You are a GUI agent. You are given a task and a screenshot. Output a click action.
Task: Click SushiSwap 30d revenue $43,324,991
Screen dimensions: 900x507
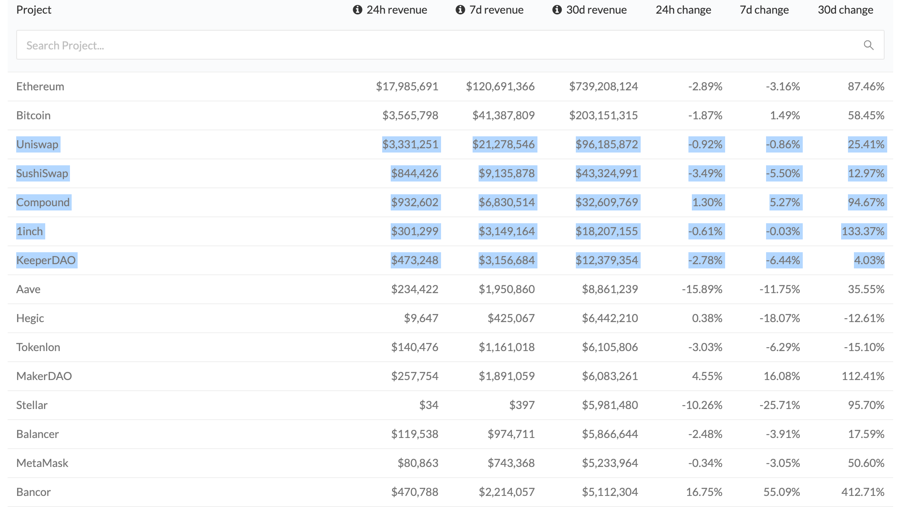[607, 173]
